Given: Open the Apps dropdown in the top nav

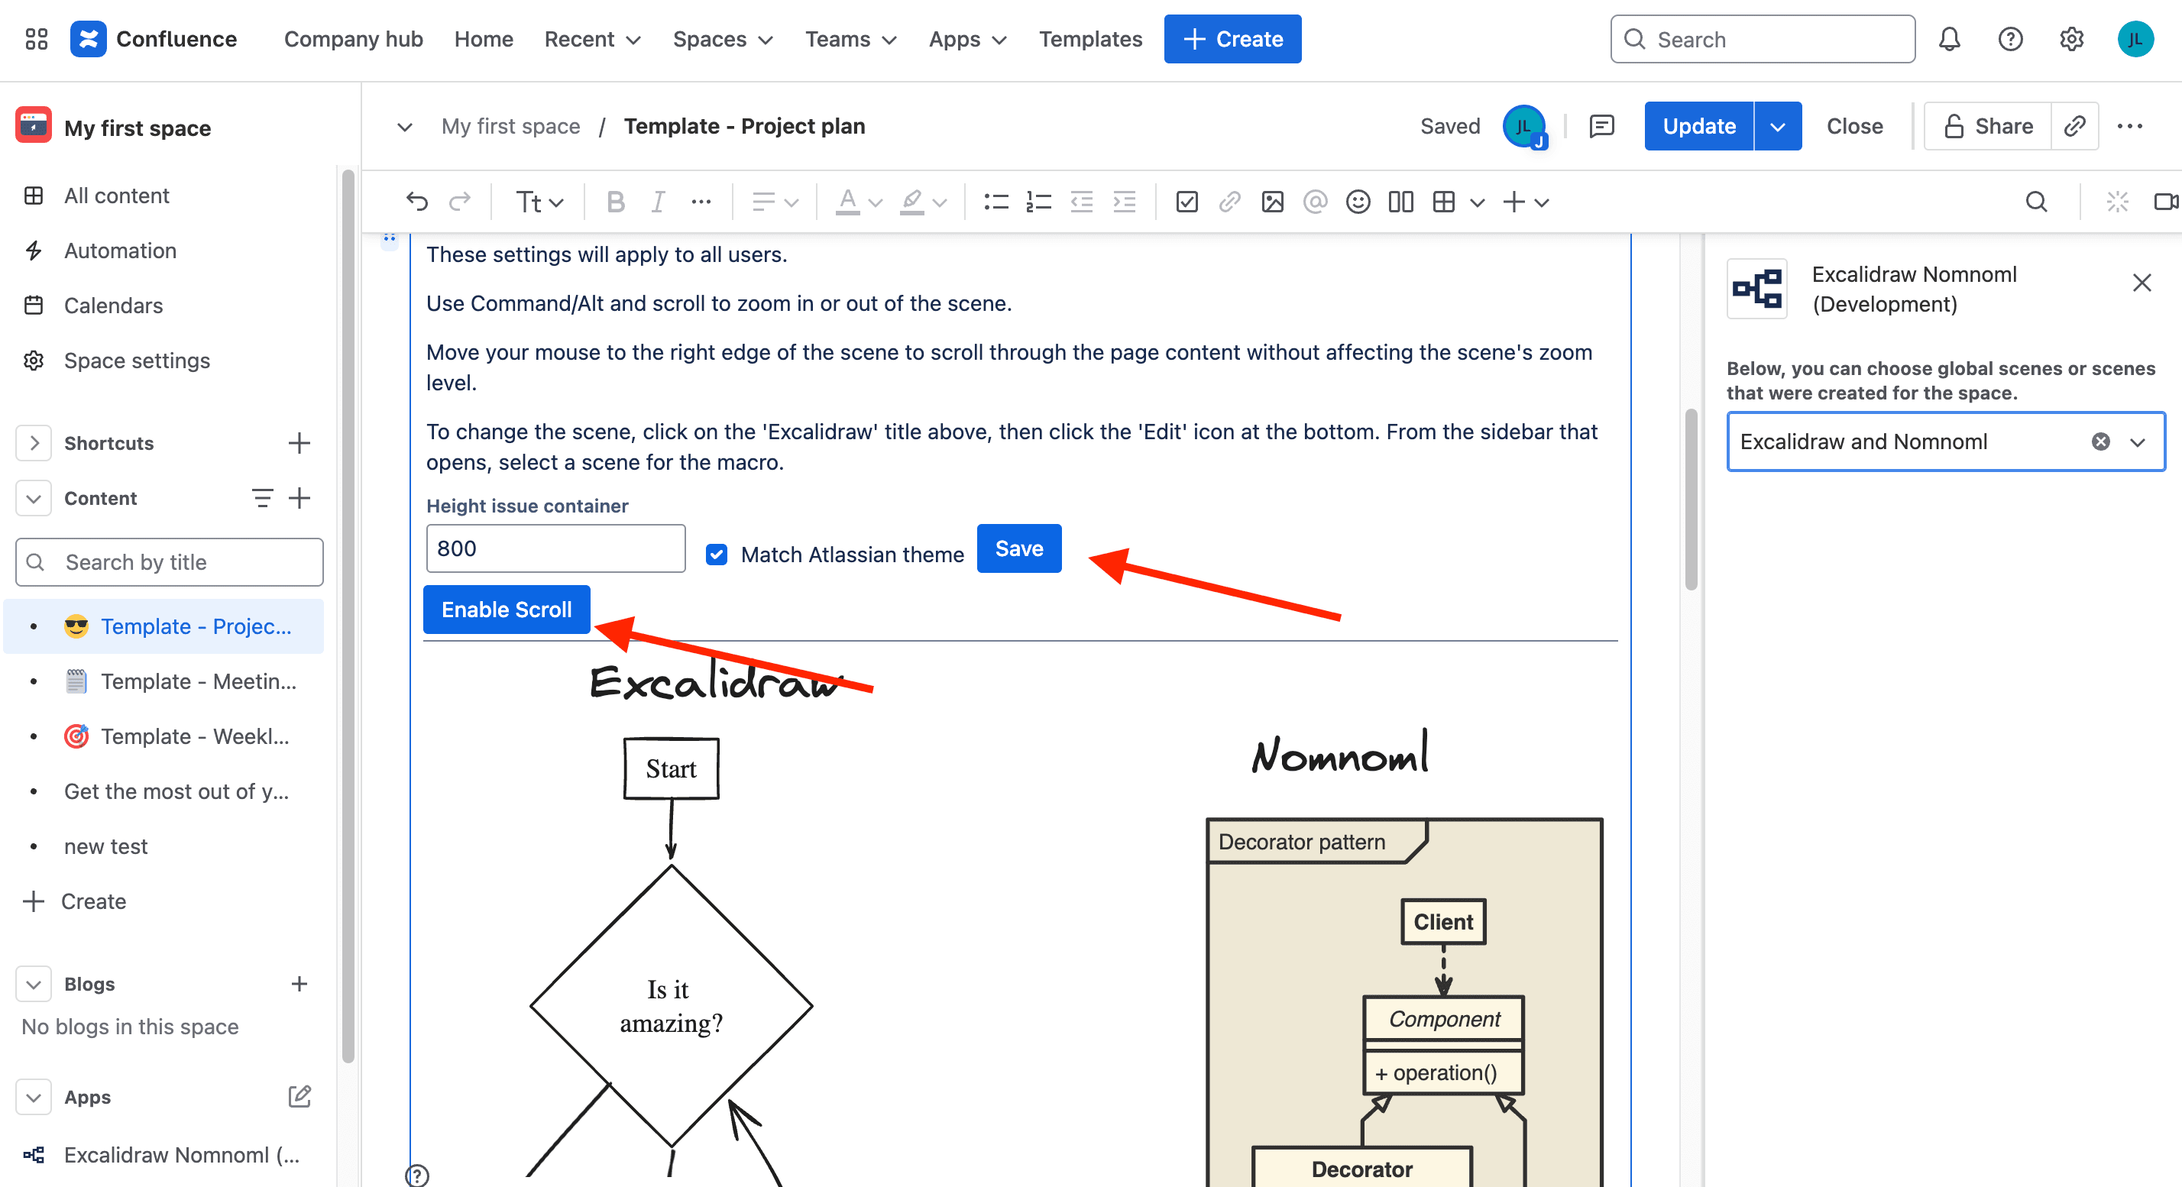Looking at the screenshot, I should point(967,39).
